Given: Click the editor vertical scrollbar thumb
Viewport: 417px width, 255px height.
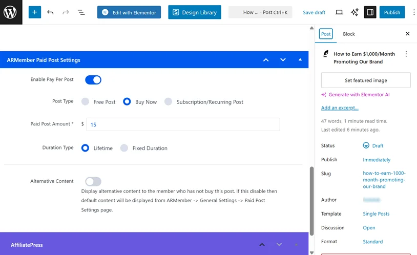Looking at the screenshot, I should pyautogui.click(x=311, y=201).
